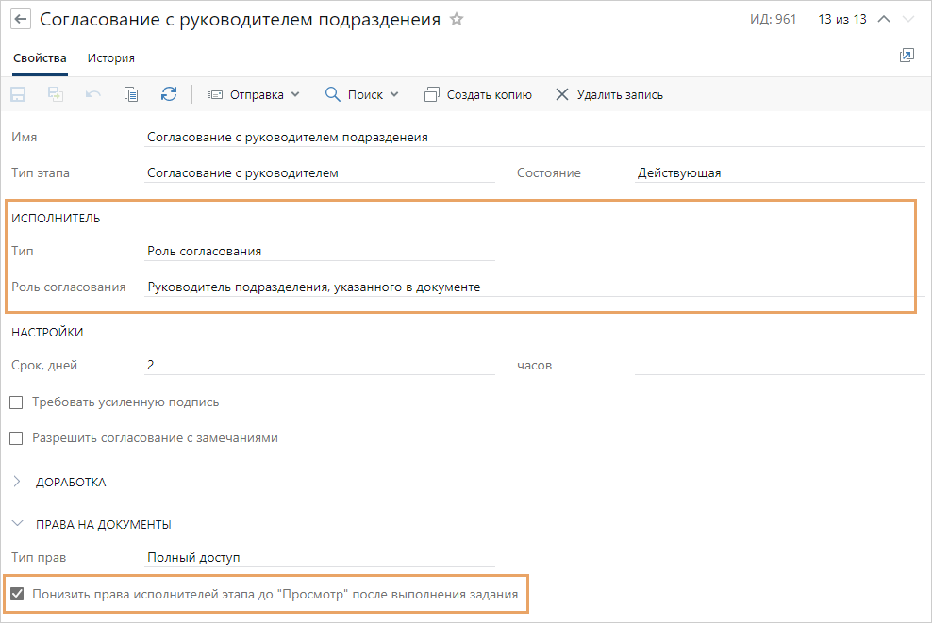
Task: Click the refresh icon in the toolbar
Action: (169, 94)
